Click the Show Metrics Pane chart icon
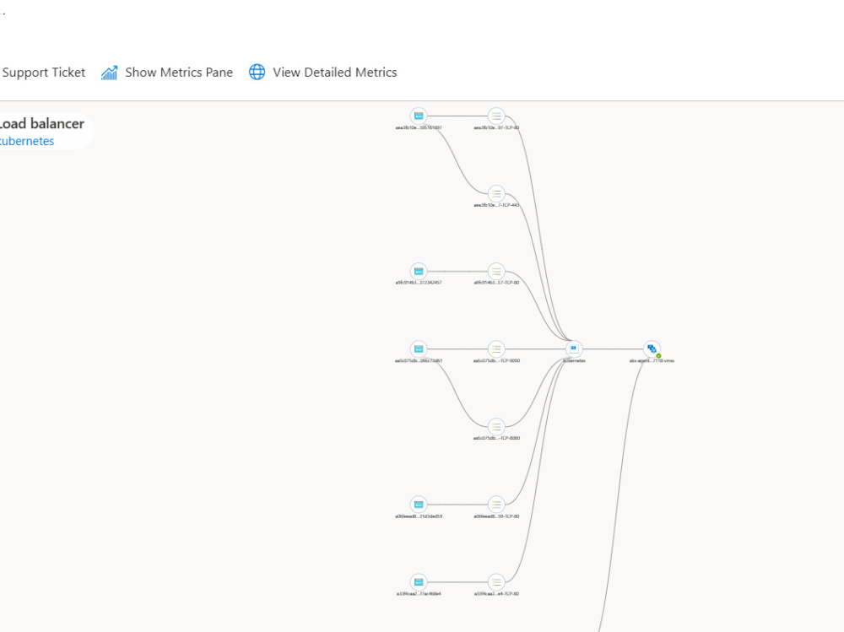 pyautogui.click(x=109, y=72)
